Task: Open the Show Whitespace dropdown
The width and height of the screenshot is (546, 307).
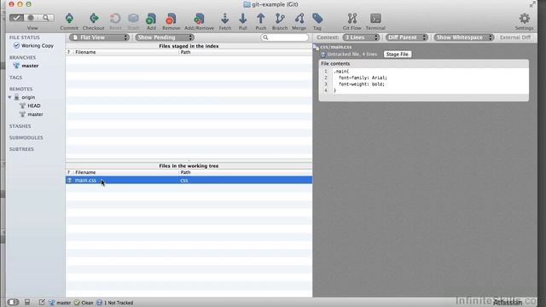Action: pyautogui.click(x=464, y=38)
